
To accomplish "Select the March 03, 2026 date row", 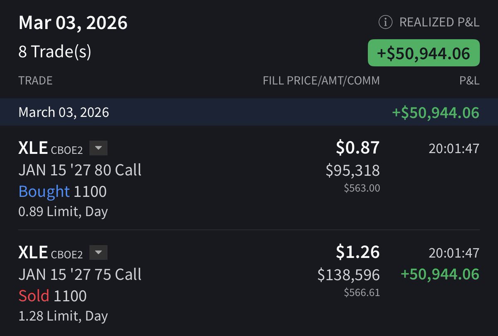I will click(x=63, y=112).
